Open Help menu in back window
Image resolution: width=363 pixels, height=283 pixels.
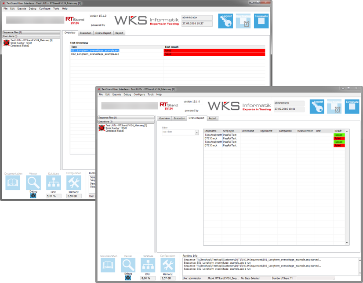[65, 8]
